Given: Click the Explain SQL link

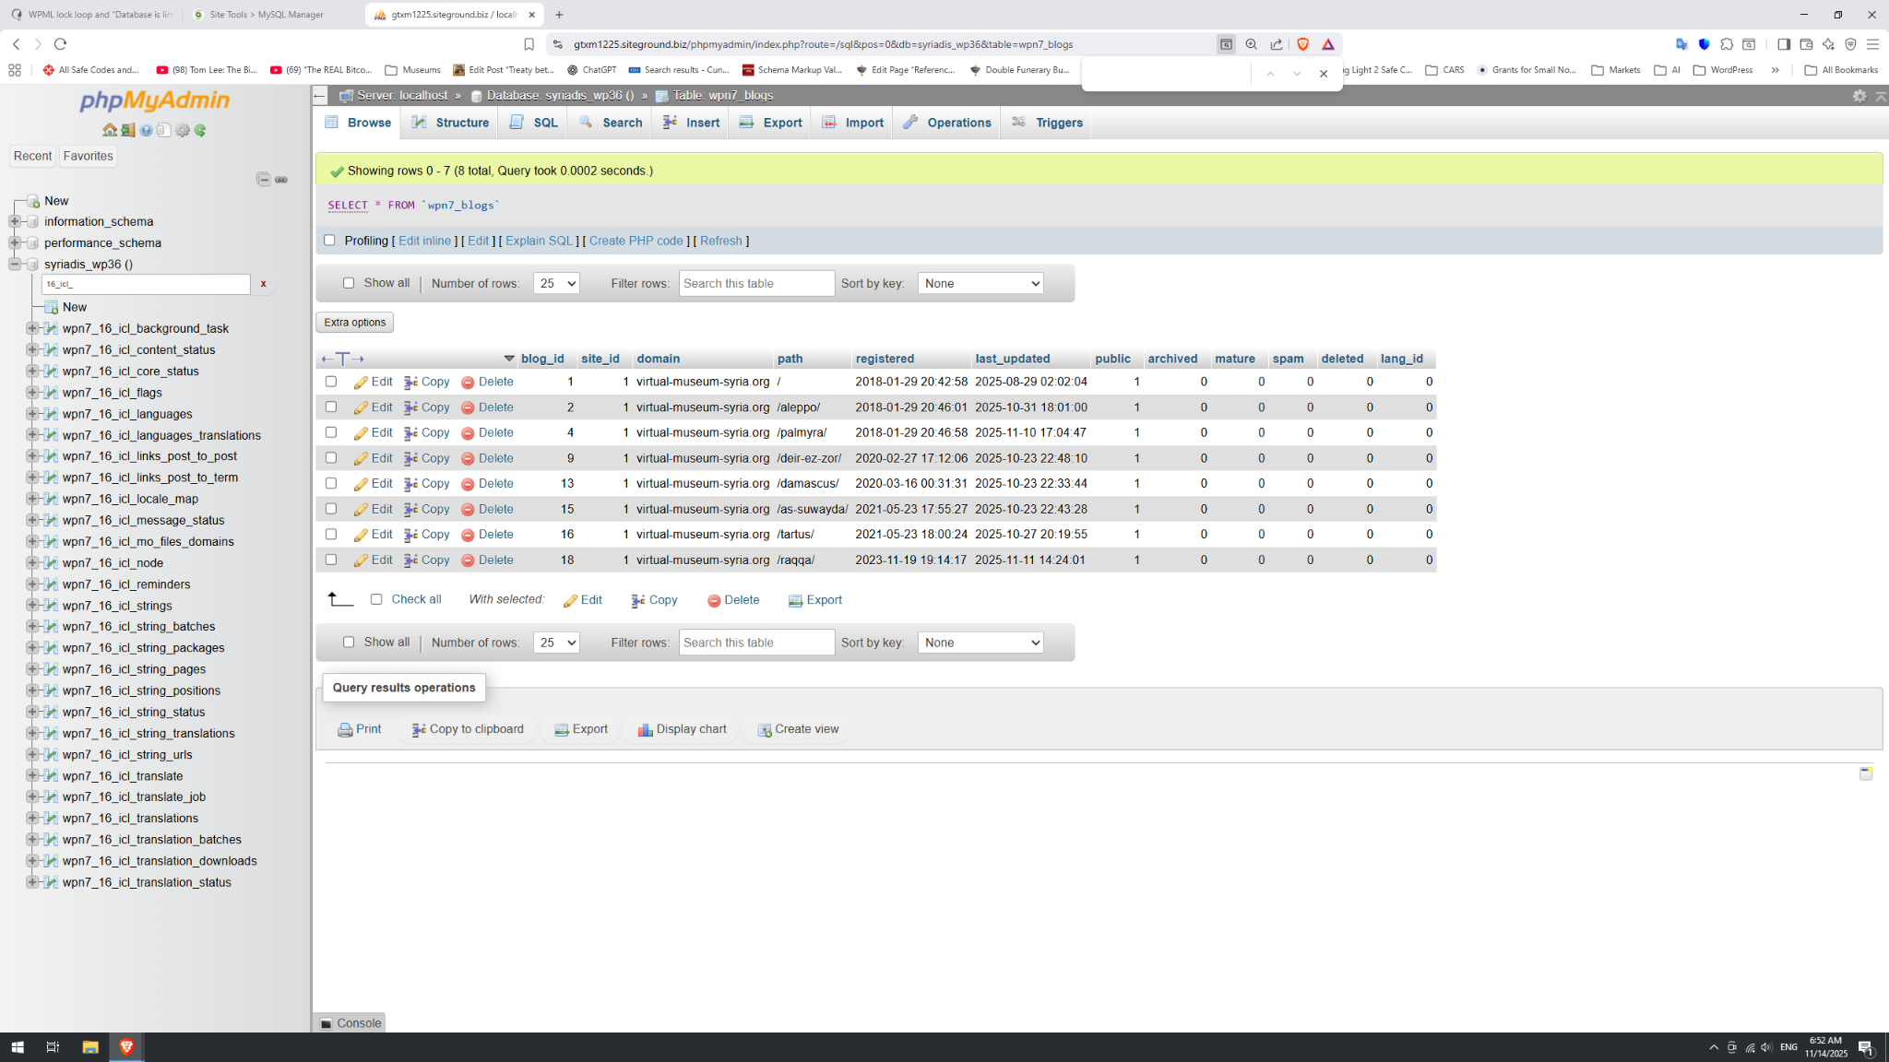Looking at the screenshot, I should 539,242.
